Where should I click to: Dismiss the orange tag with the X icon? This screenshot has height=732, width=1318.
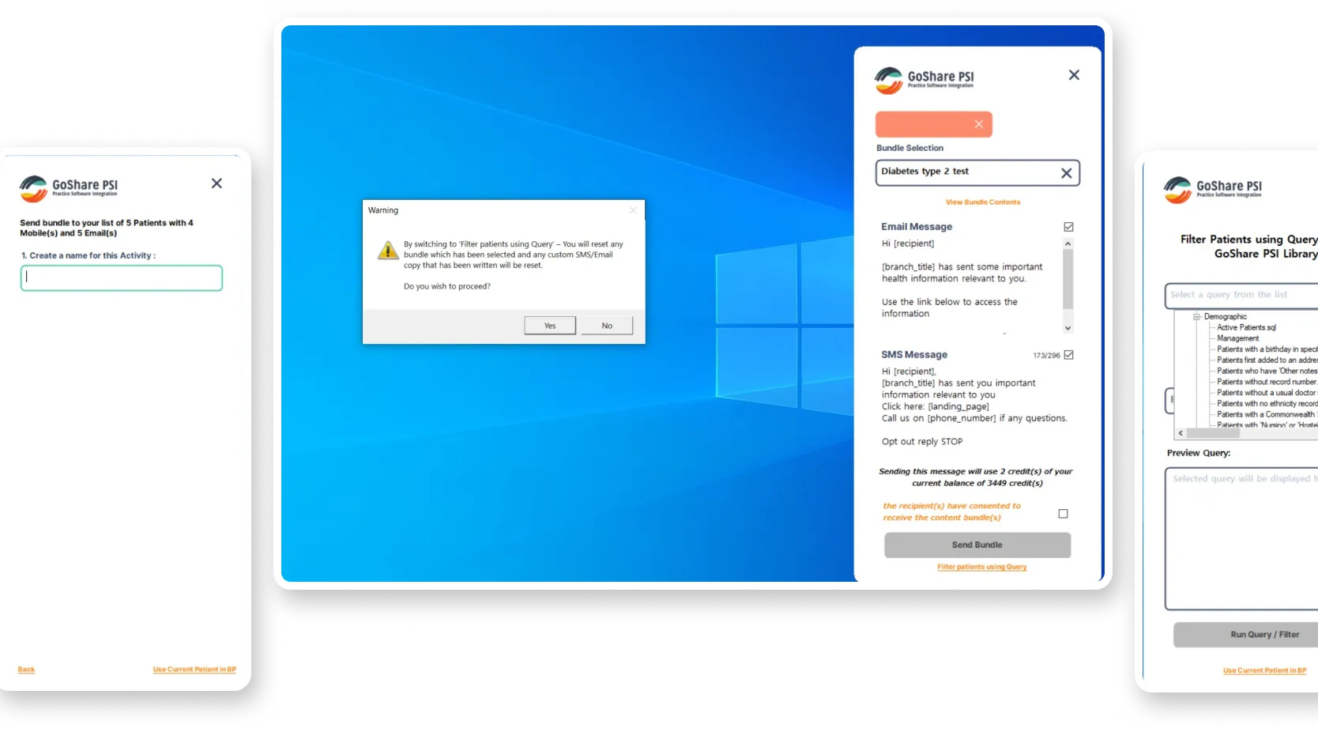click(978, 124)
